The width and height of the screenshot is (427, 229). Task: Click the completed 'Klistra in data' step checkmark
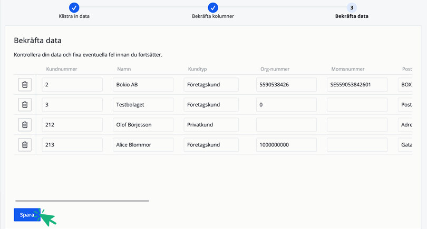tap(74, 7)
